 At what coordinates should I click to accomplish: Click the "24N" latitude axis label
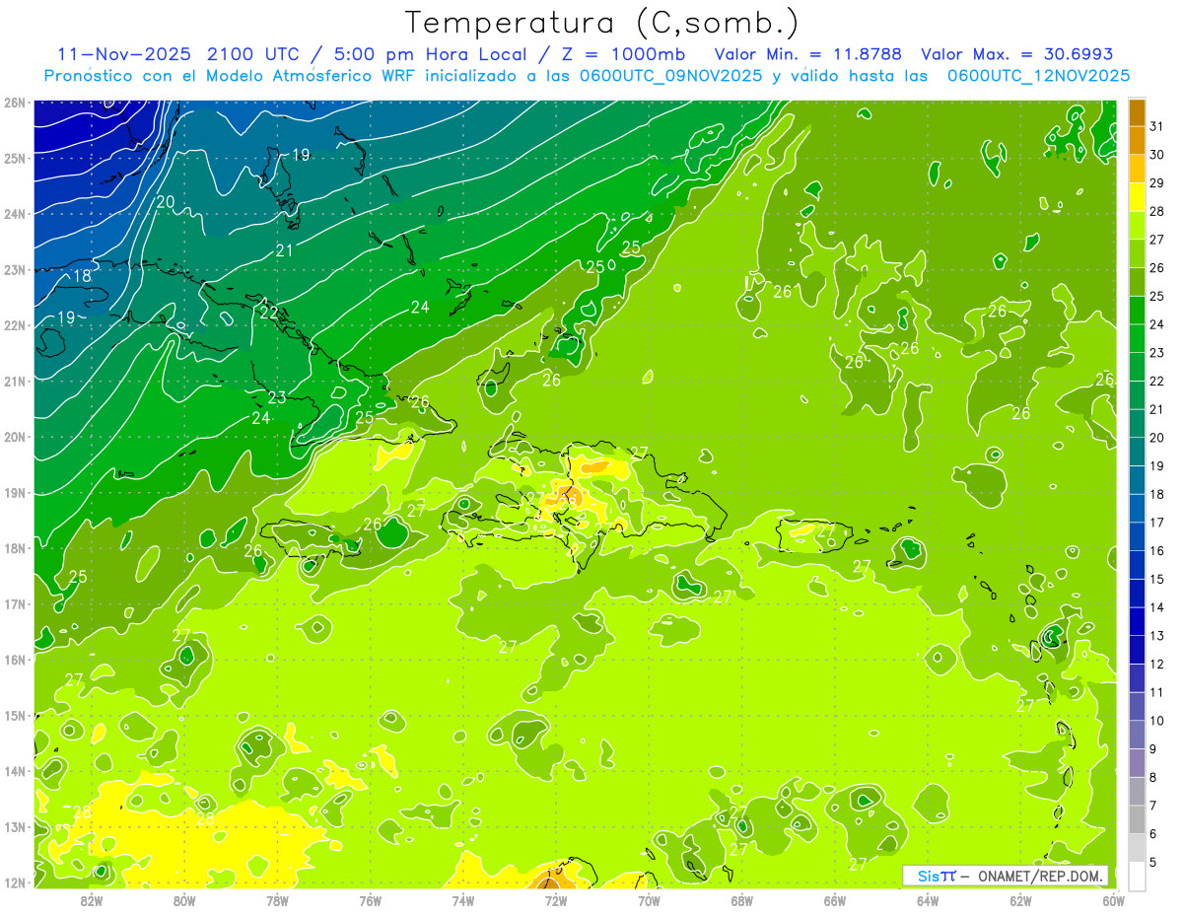point(15,214)
